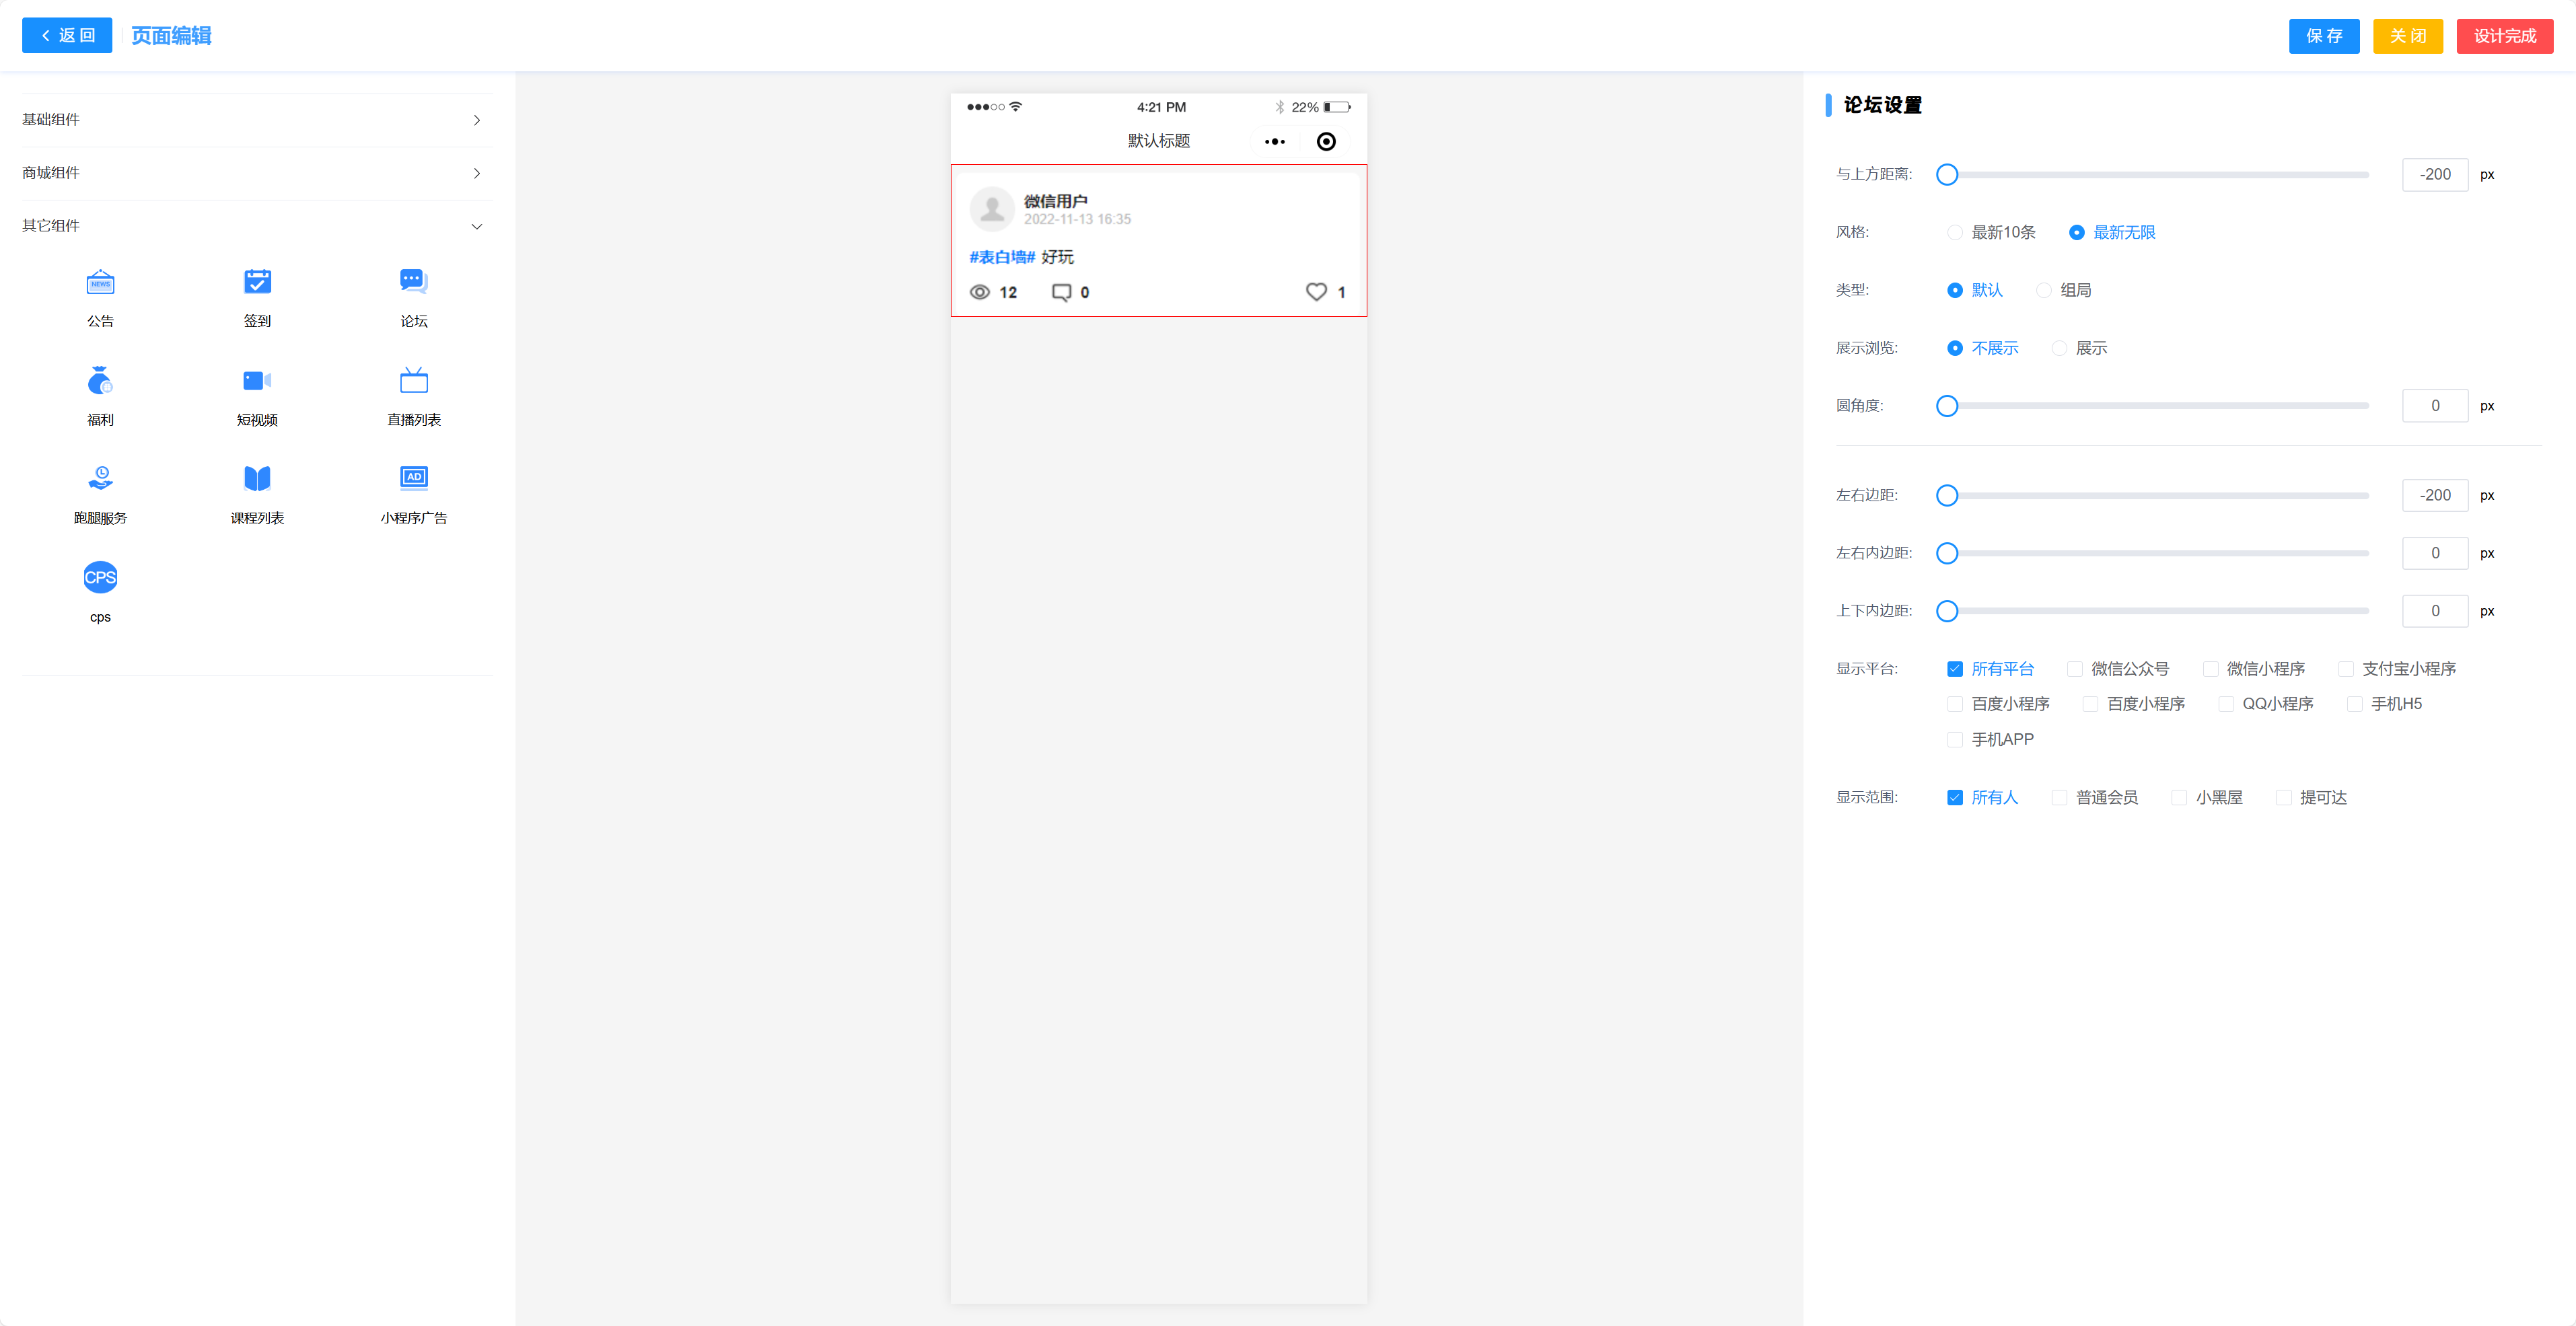Choose 展示 for 展示浏览 option
Image resolution: width=2576 pixels, height=1326 pixels.
pyautogui.click(x=2059, y=349)
